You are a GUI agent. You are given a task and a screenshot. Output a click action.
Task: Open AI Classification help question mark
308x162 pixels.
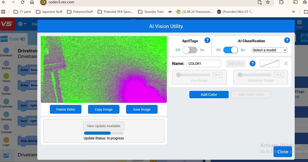(287, 40)
